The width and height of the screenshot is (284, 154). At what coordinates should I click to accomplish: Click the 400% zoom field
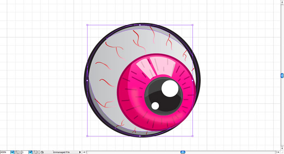[5, 152]
